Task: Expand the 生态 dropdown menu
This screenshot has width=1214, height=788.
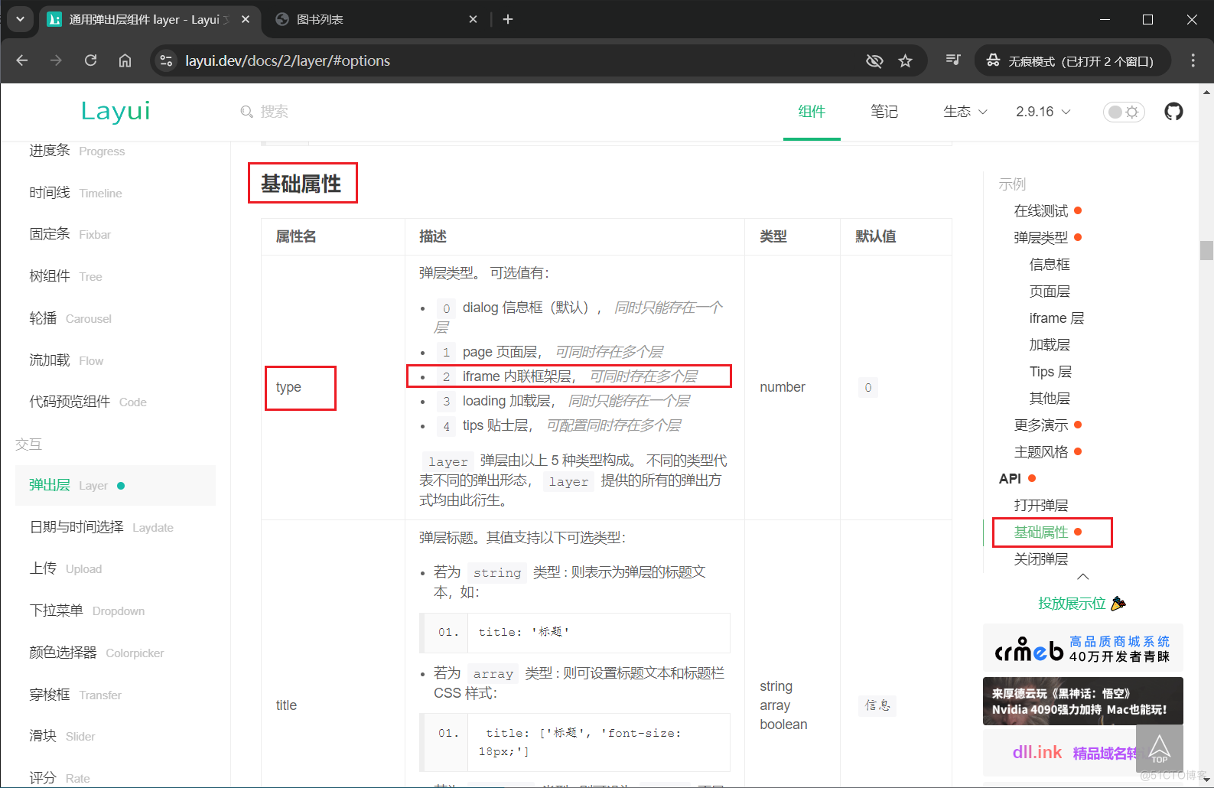Action: coord(965,112)
